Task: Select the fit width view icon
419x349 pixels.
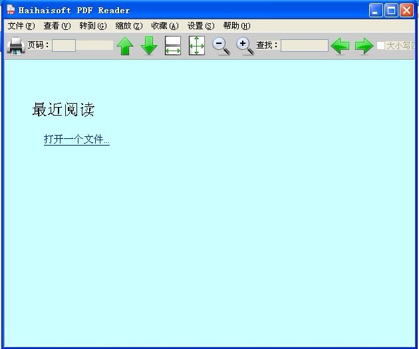Action: [x=173, y=46]
